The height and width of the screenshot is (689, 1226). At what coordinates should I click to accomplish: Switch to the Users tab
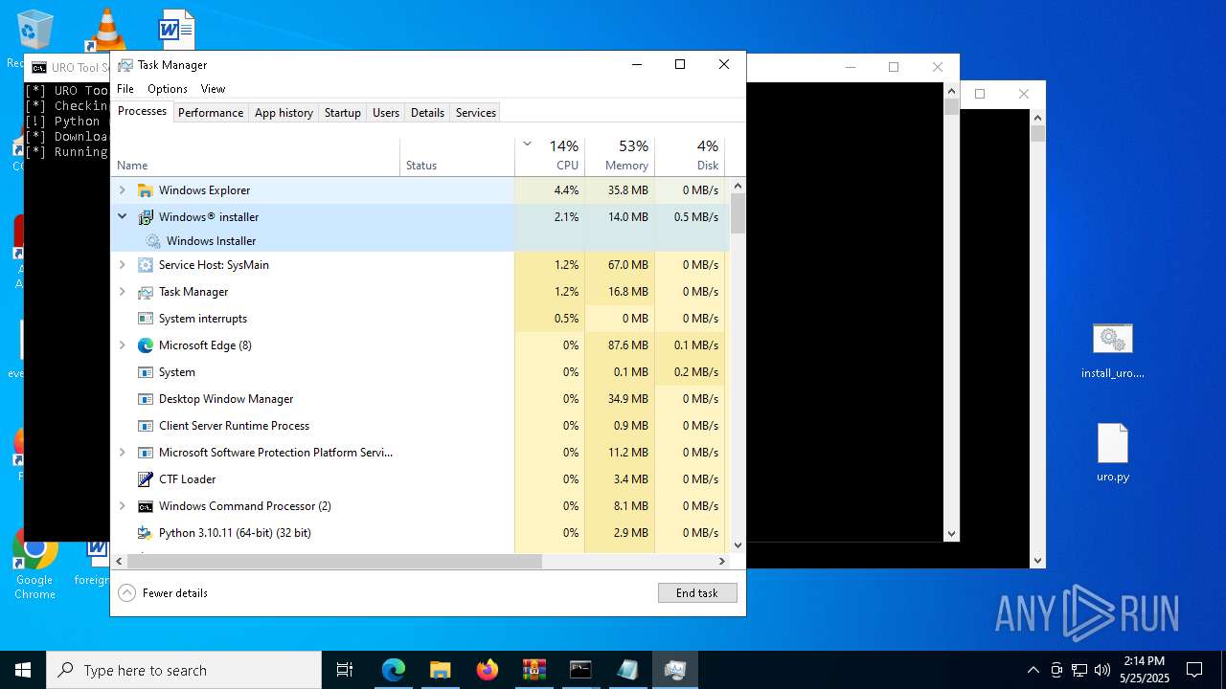click(x=386, y=113)
